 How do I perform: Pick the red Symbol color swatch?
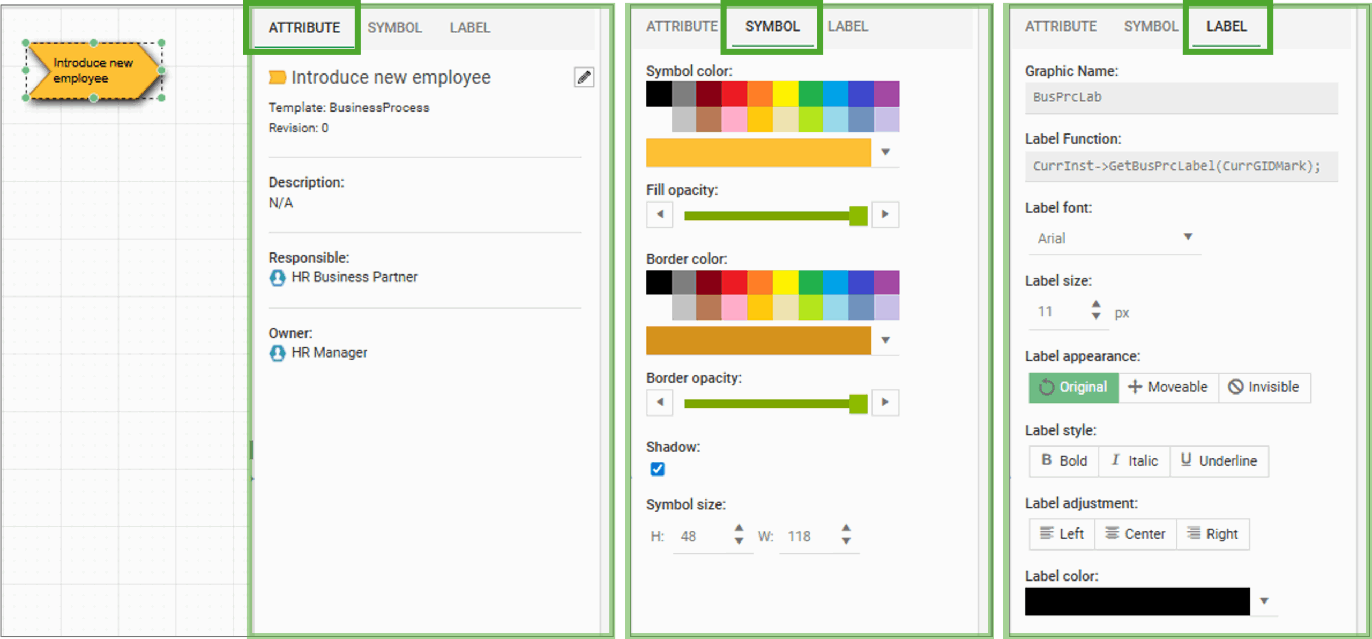[734, 94]
